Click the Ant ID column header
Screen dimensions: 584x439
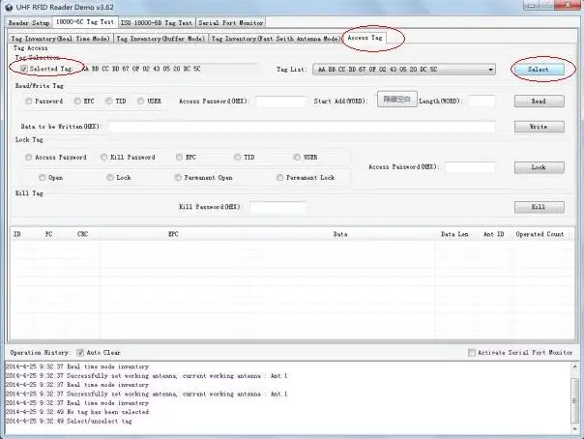coord(493,234)
